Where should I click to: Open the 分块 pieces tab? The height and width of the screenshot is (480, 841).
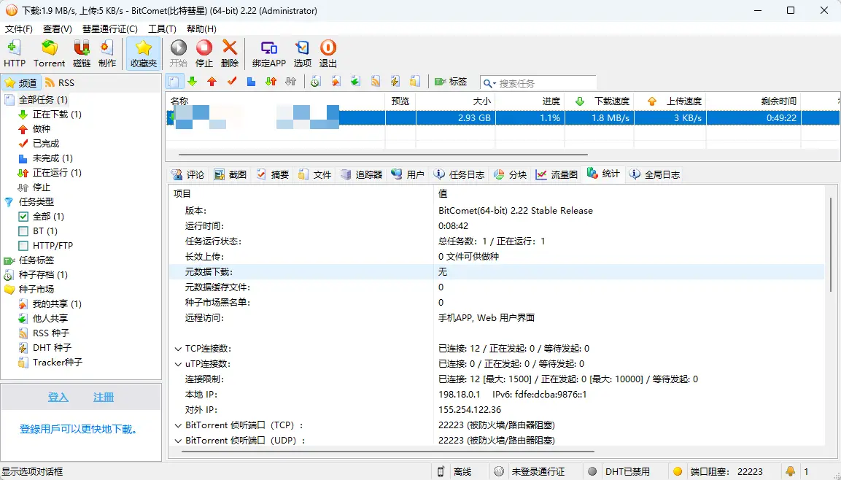511,175
